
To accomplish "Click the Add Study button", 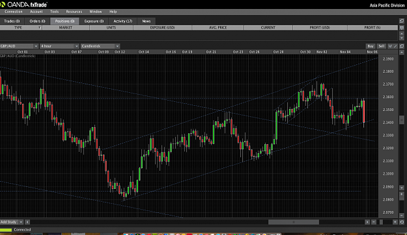I will [9, 222].
